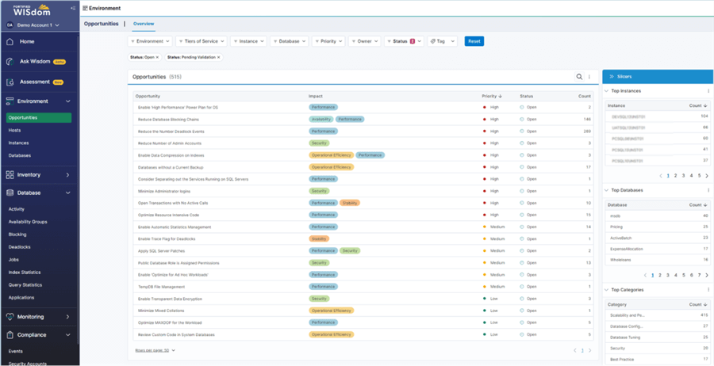
Task: Go to page 2 of Top Instances
Action: click(x=675, y=176)
